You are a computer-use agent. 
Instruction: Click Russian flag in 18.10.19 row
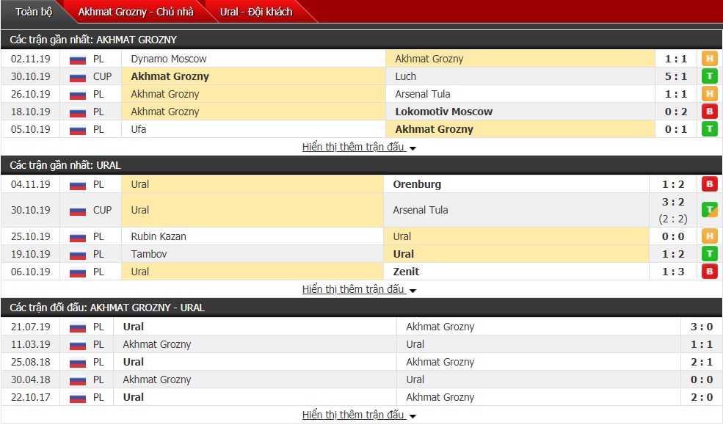point(78,112)
